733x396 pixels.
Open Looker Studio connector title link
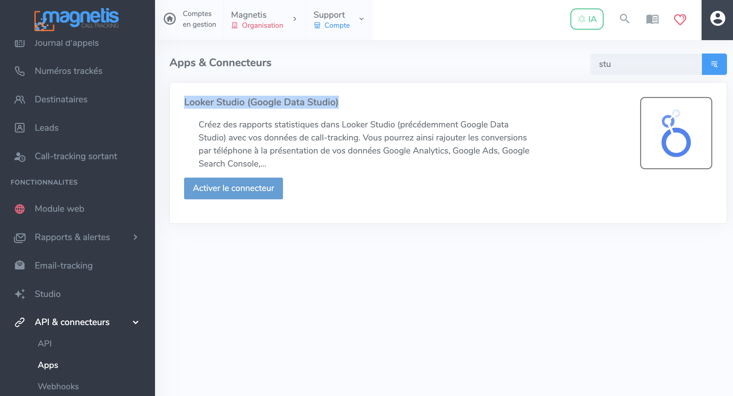click(x=261, y=102)
